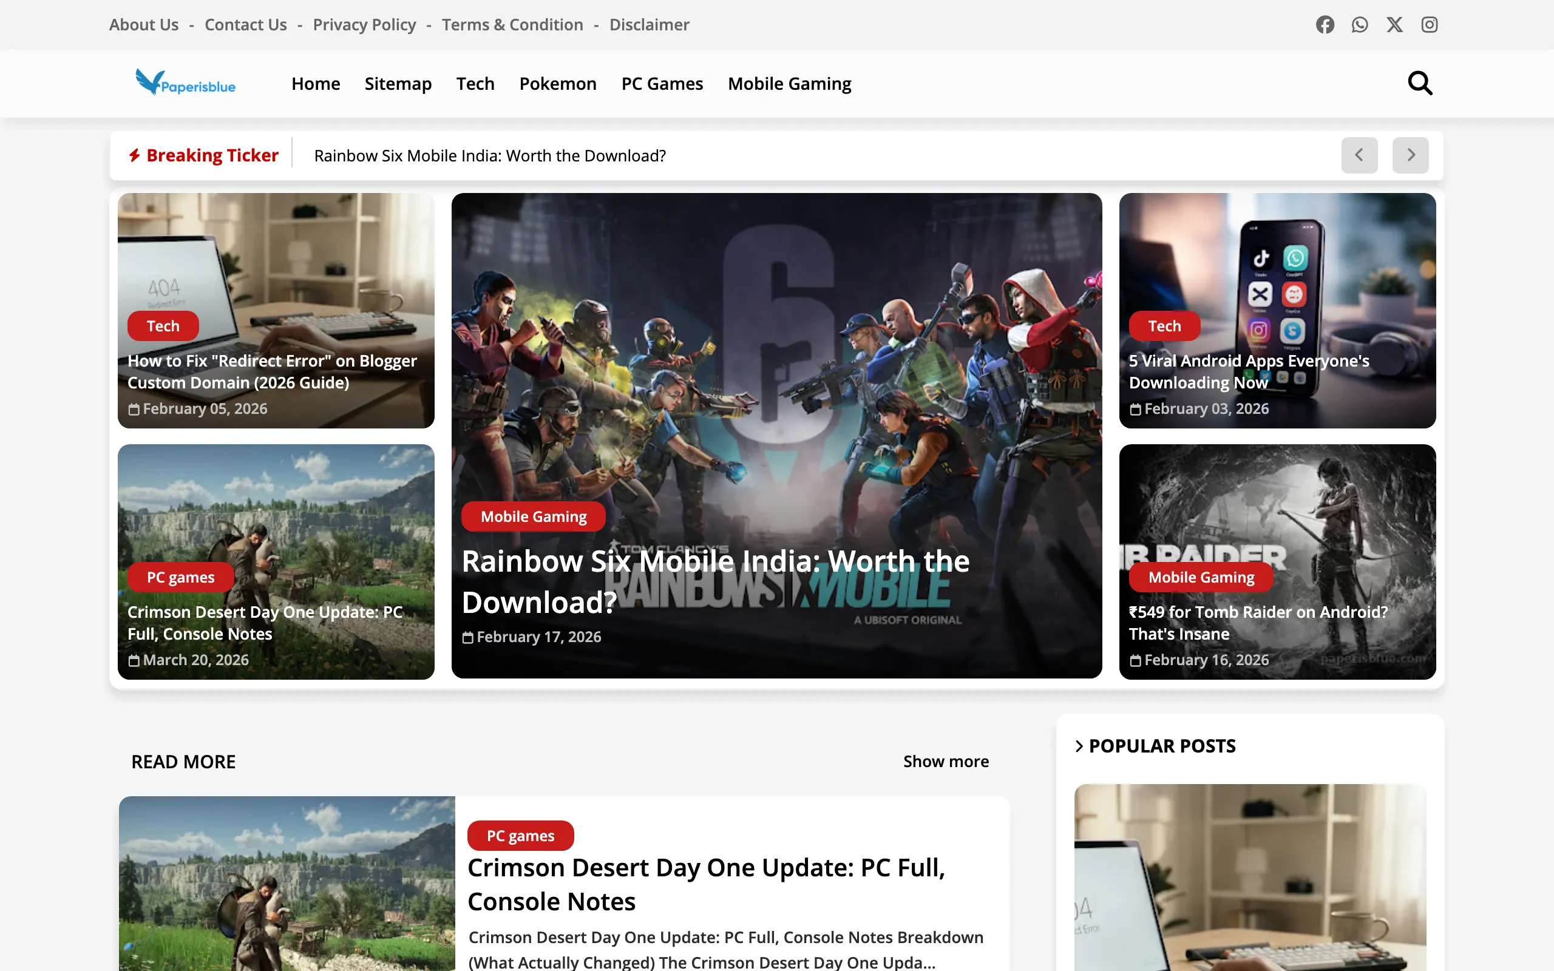Click Mobile Gaming tag on Tomb Raider card
Image resolution: width=1554 pixels, height=971 pixels.
[x=1201, y=577]
